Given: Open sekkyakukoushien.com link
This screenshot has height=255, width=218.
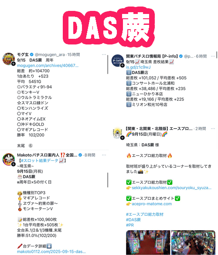Looking at the screenshot, I should pos(172,188).
